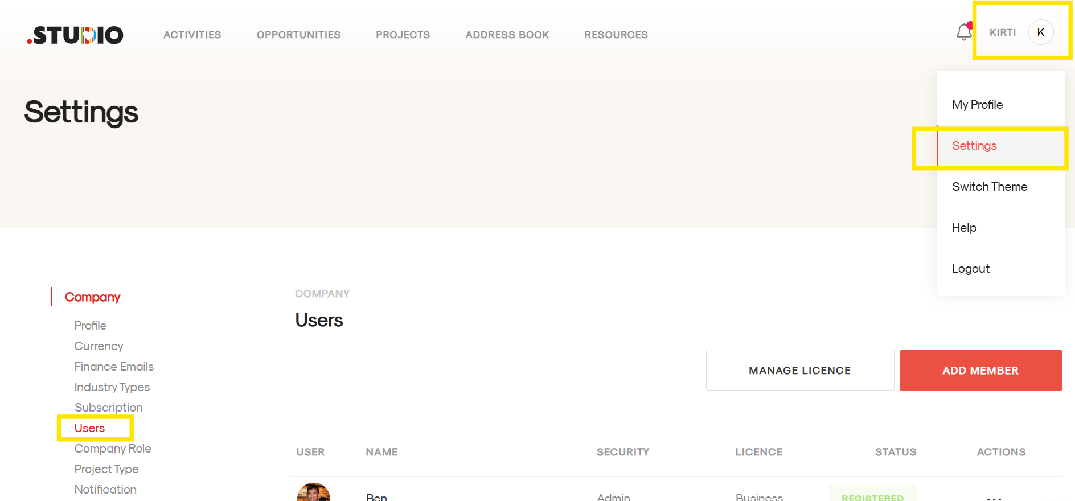Open the Projects nav item
1075x501 pixels.
[x=403, y=35]
